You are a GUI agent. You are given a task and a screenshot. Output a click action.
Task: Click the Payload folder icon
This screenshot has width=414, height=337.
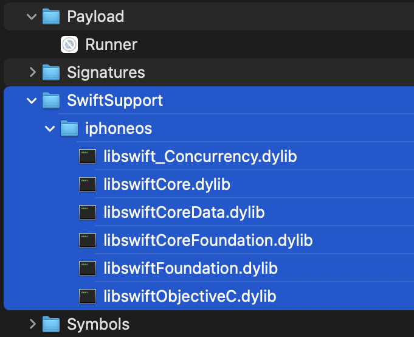tap(51, 16)
